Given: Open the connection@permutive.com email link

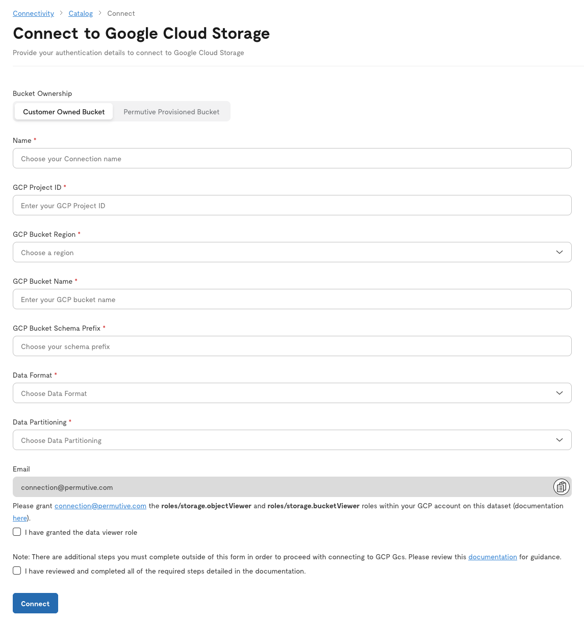Looking at the screenshot, I should tap(100, 506).
